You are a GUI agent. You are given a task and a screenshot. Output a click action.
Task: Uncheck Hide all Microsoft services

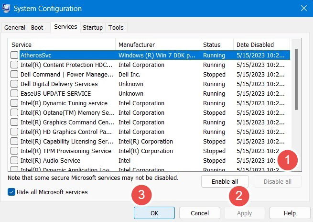(x=11, y=192)
